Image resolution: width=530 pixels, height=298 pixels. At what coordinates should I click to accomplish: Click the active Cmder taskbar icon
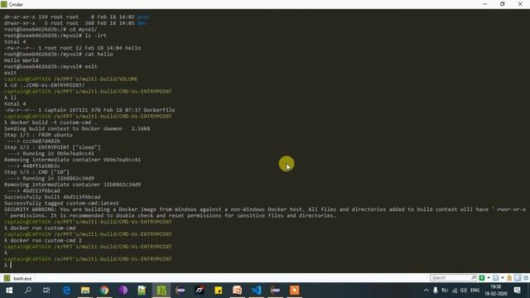click(161, 291)
